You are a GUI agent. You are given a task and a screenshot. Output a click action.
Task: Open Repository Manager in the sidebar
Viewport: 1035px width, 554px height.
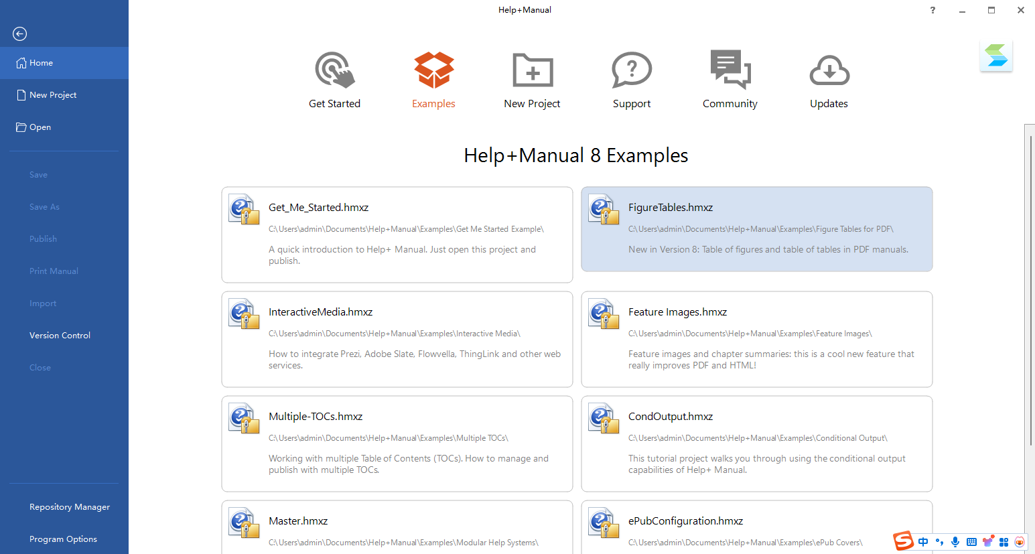(64, 507)
